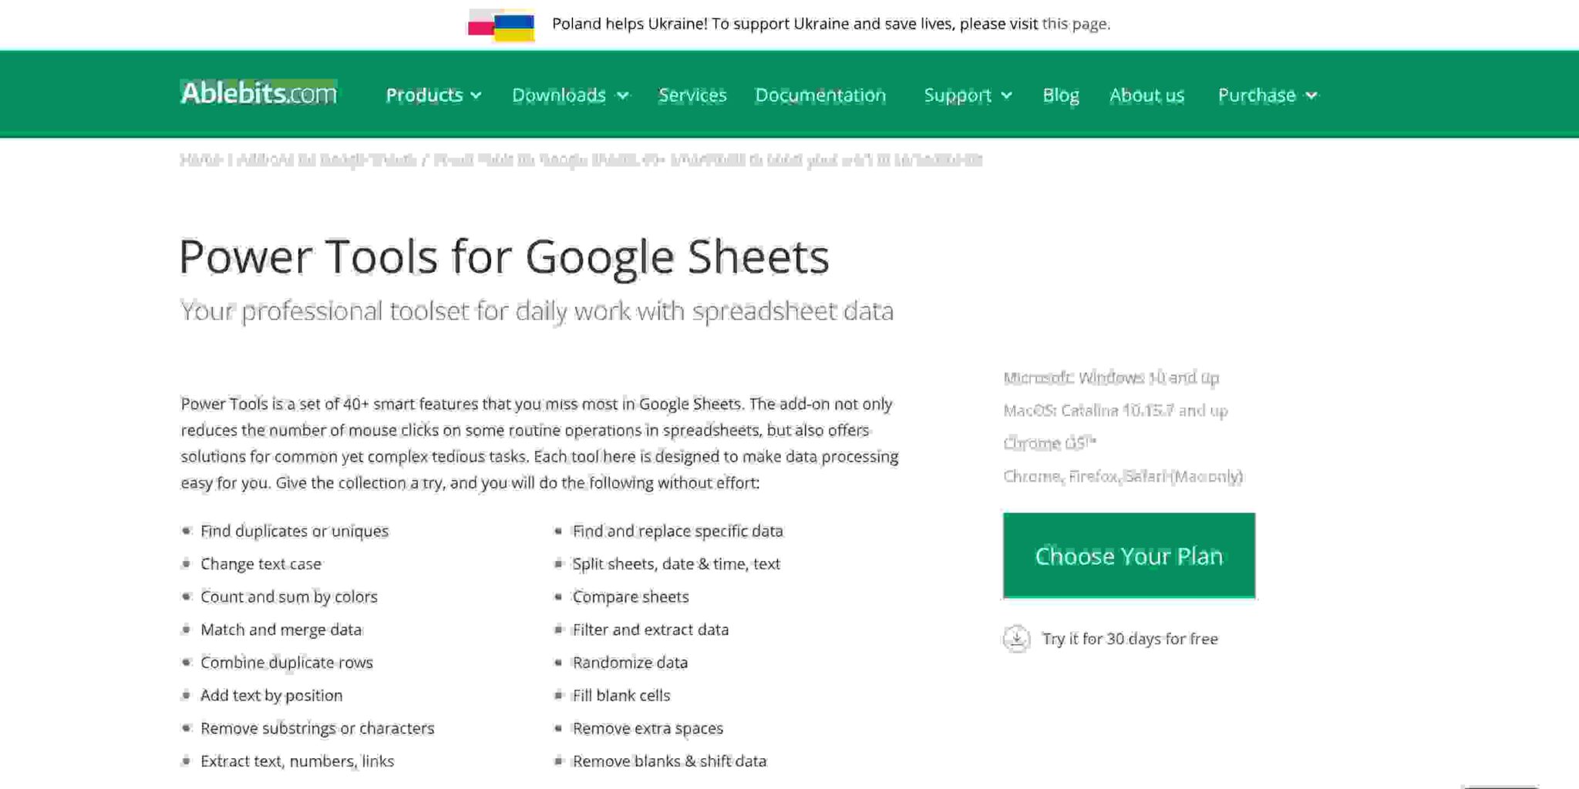
Task: Click the Home breadcrumb link
Action: (200, 159)
